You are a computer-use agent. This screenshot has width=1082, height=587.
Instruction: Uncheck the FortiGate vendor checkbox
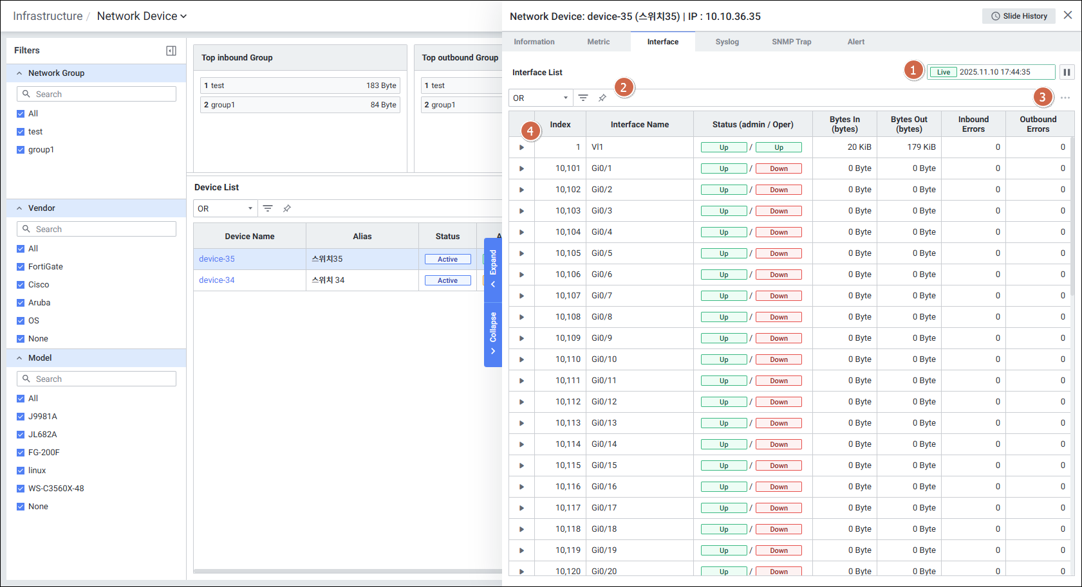(21, 267)
